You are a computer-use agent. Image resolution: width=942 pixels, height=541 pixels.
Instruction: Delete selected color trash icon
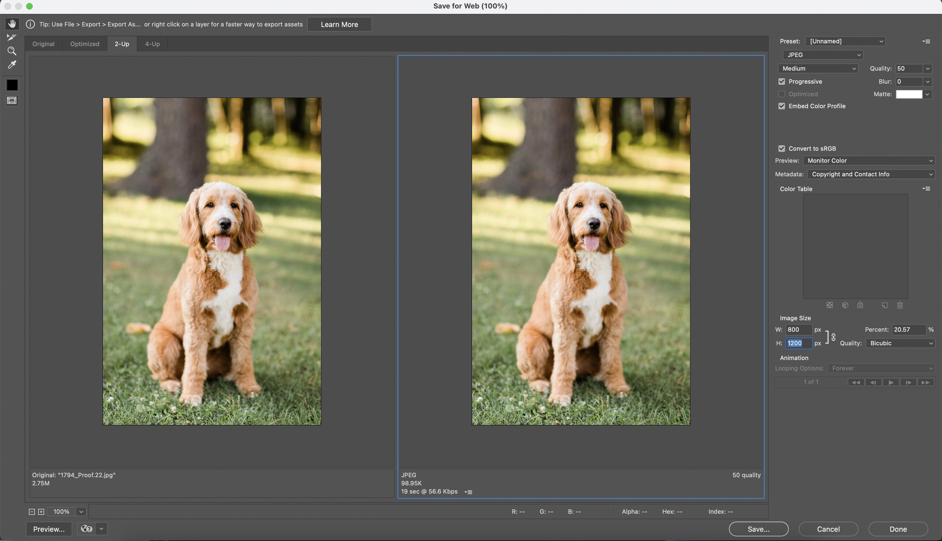point(900,305)
